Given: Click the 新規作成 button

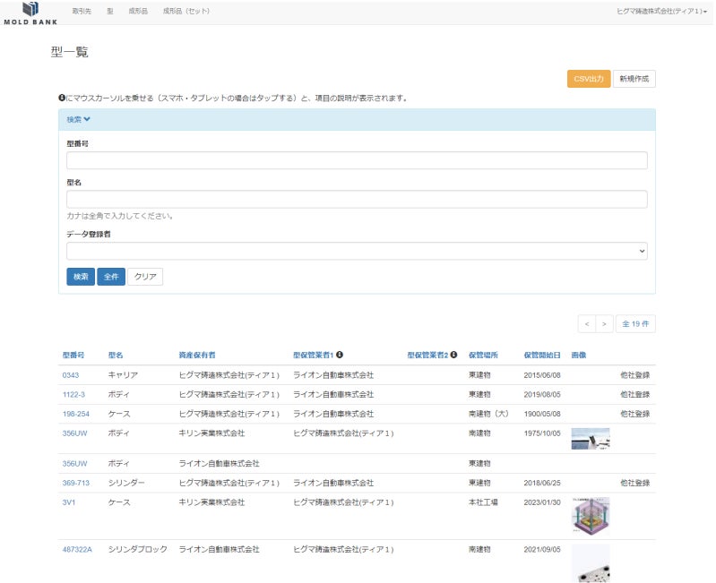Looking at the screenshot, I should tap(634, 79).
